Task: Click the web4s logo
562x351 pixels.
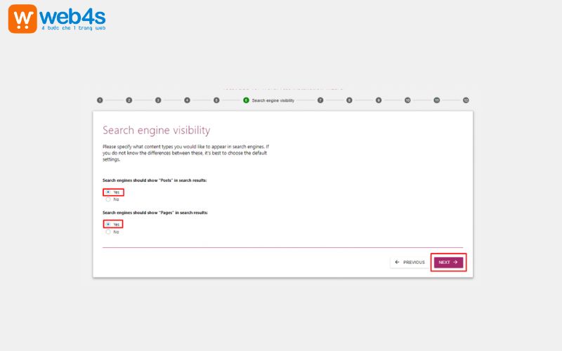Action: pyautogui.click(x=58, y=19)
